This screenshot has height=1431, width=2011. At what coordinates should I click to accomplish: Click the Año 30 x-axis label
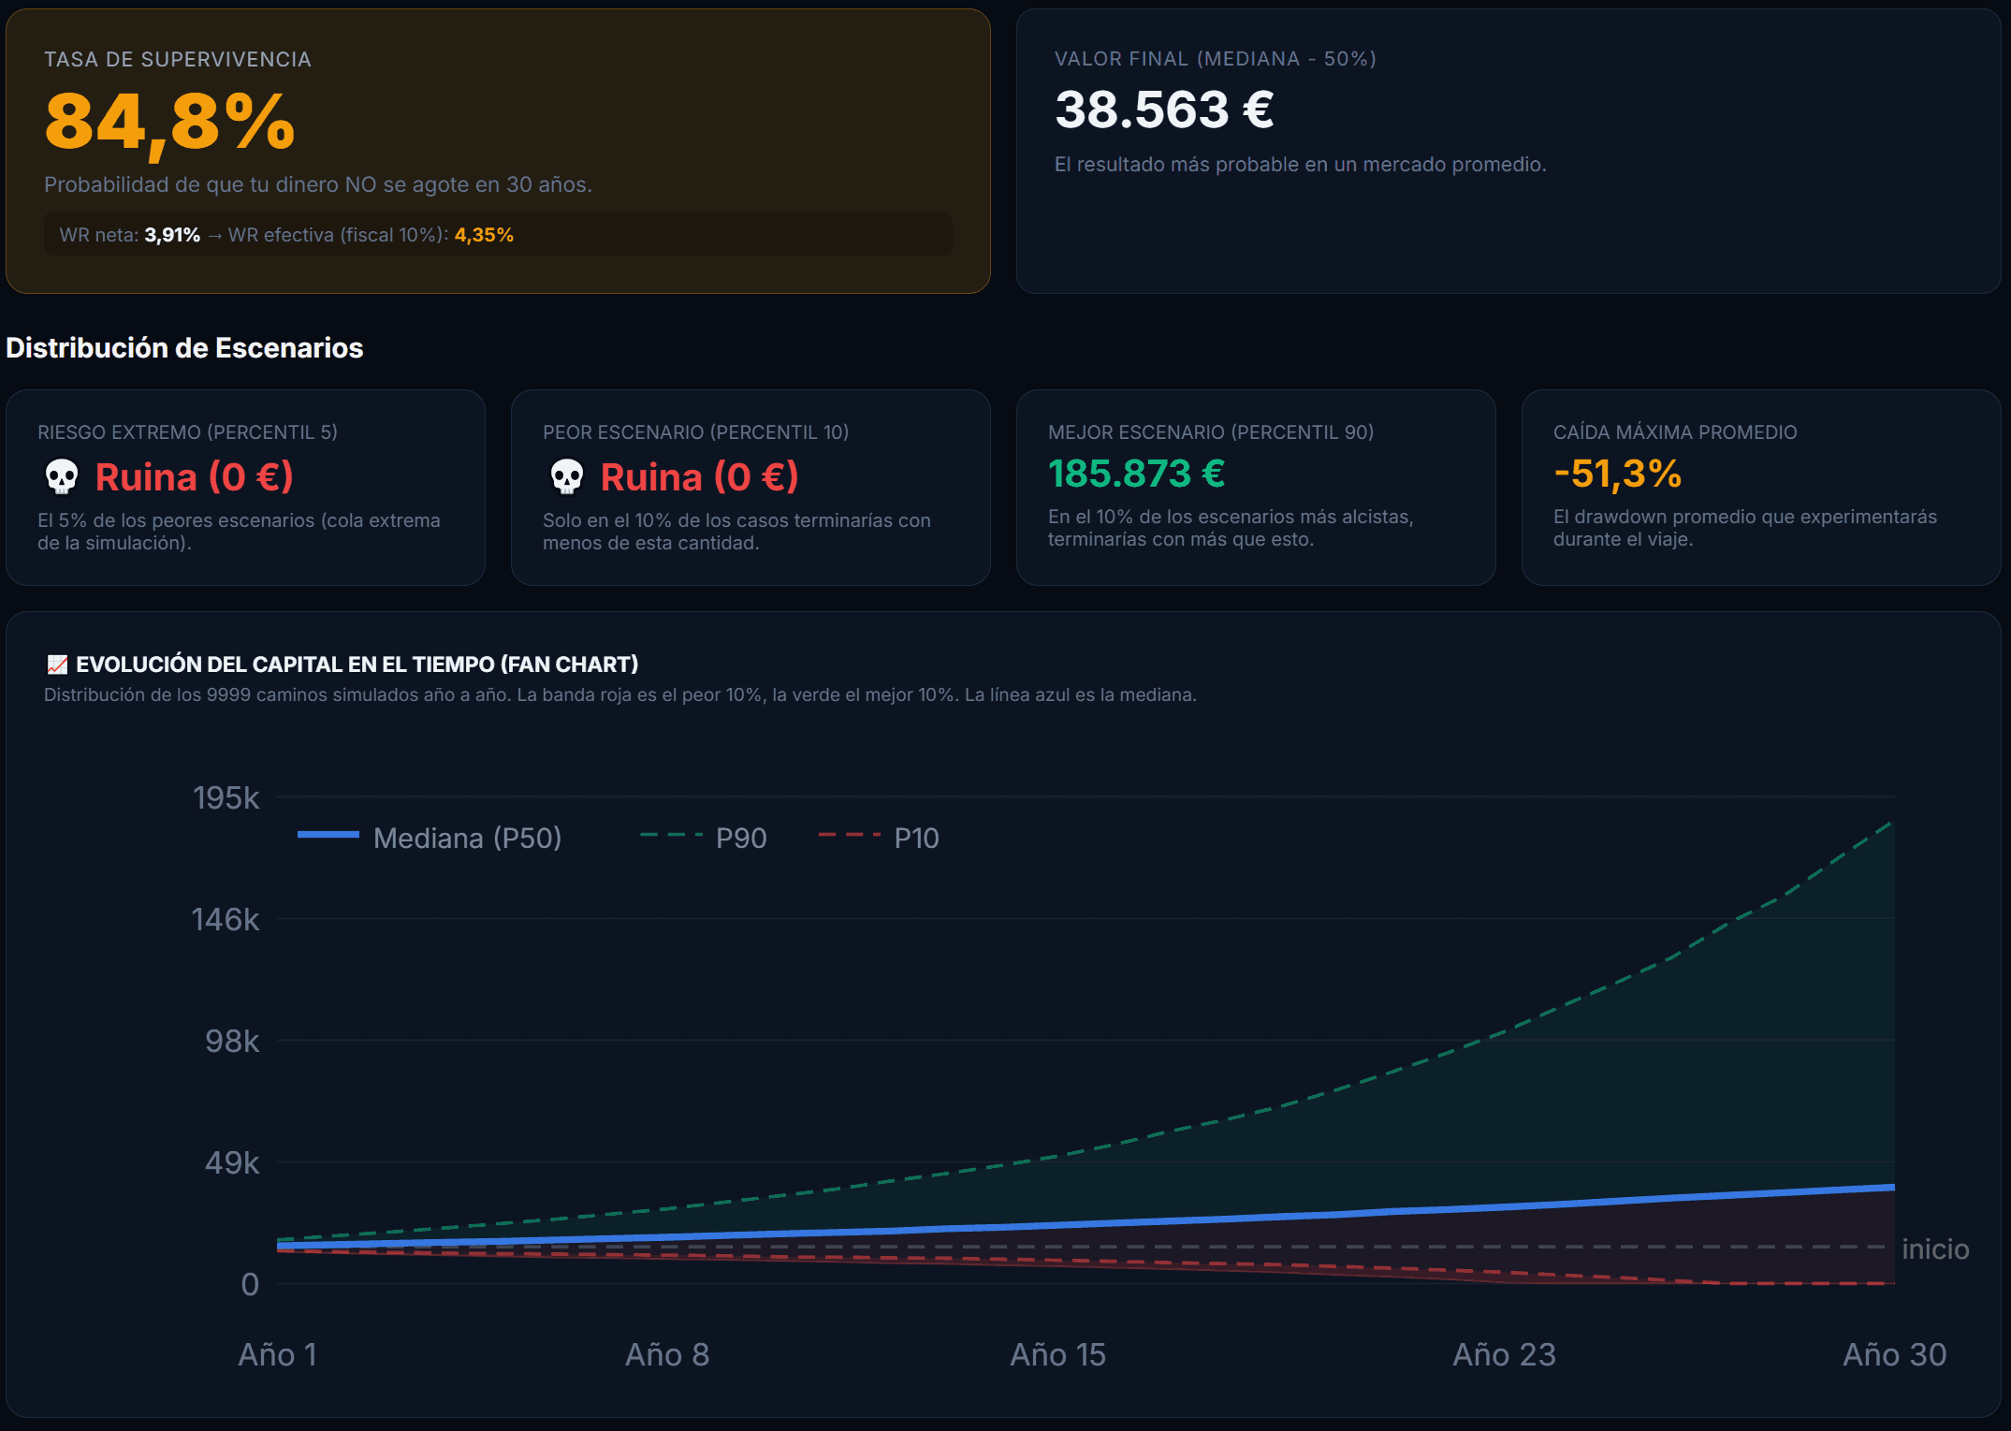point(1894,1354)
